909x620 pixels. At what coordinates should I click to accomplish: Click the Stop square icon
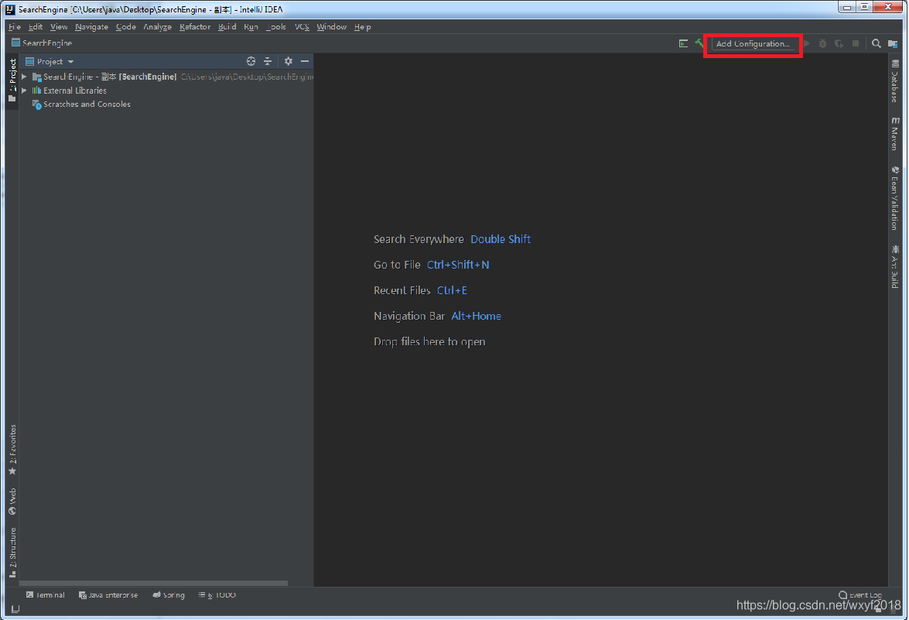pyautogui.click(x=856, y=43)
